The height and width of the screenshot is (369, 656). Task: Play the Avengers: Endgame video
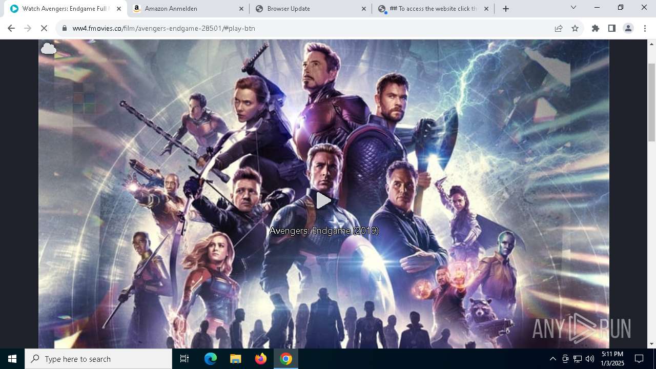[323, 200]
